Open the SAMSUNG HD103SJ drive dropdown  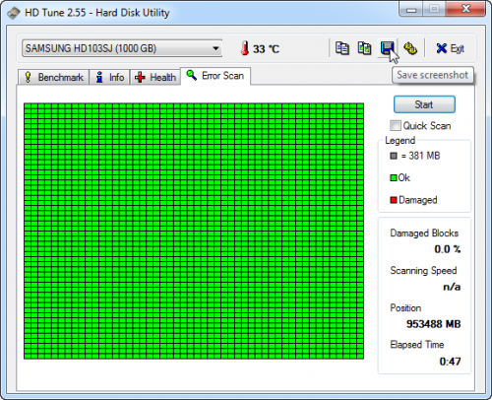point(122,48)
